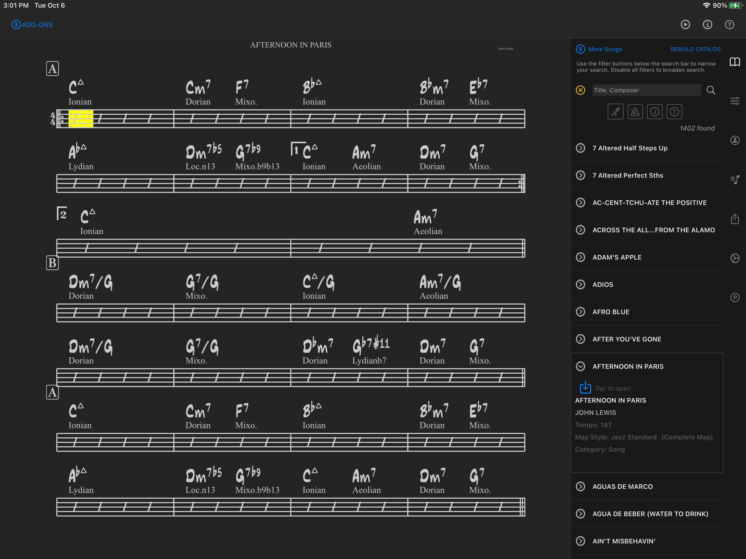Open the info icon in top bar
Image resolution: width=746 pixels, height=559 pixels.
pos(707,25)
